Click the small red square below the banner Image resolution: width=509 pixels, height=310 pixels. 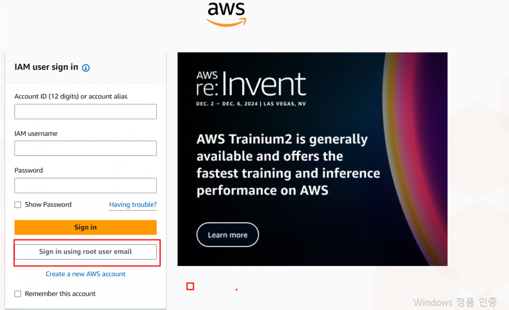(x=190, y=286)
